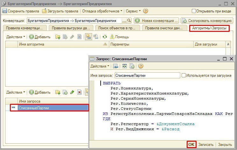This screenshot has height=150, width=237.
Task: Toggle the Открывать при входе checkbox
Action: click(x=194, y=11)
